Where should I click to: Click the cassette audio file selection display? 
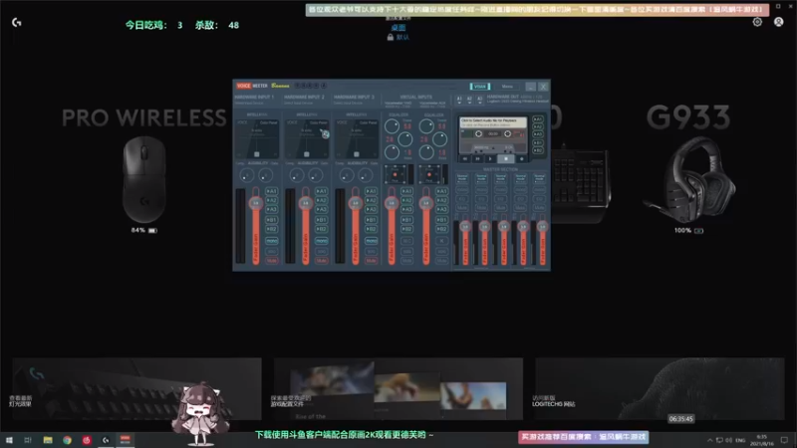coord(493,122)
